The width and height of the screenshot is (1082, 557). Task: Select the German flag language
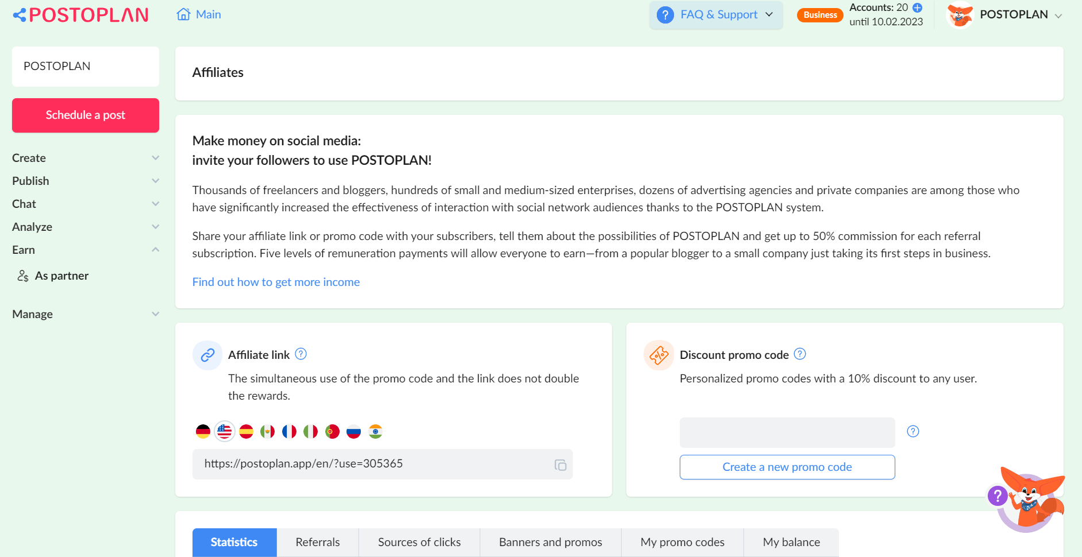click(x=203, y=431)
